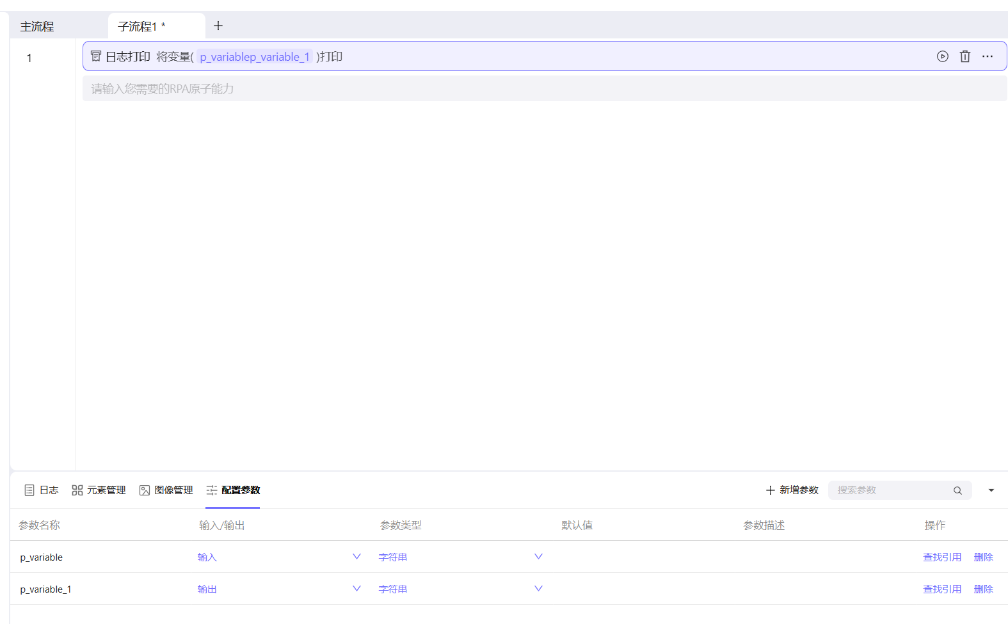Screen dimensions: 1008x624
Task: Click the search magnifier icon
Action: pos(957,490)
